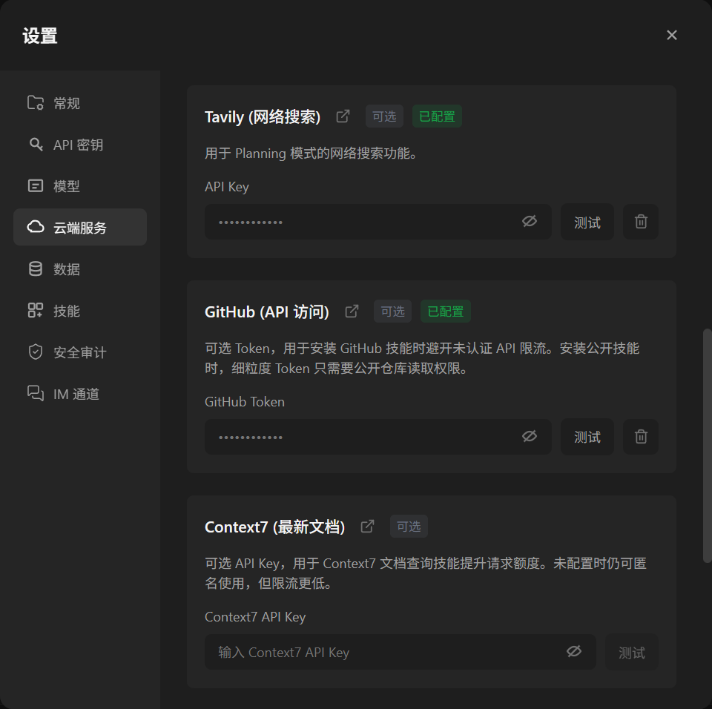Viewport: 712px width, 709px height.
Task: Click the key icon beside API 密钥
Action: (36, 145)
